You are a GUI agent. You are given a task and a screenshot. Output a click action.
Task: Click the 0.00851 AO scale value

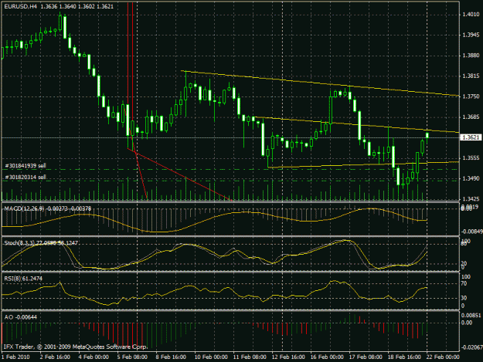point(471,315)
